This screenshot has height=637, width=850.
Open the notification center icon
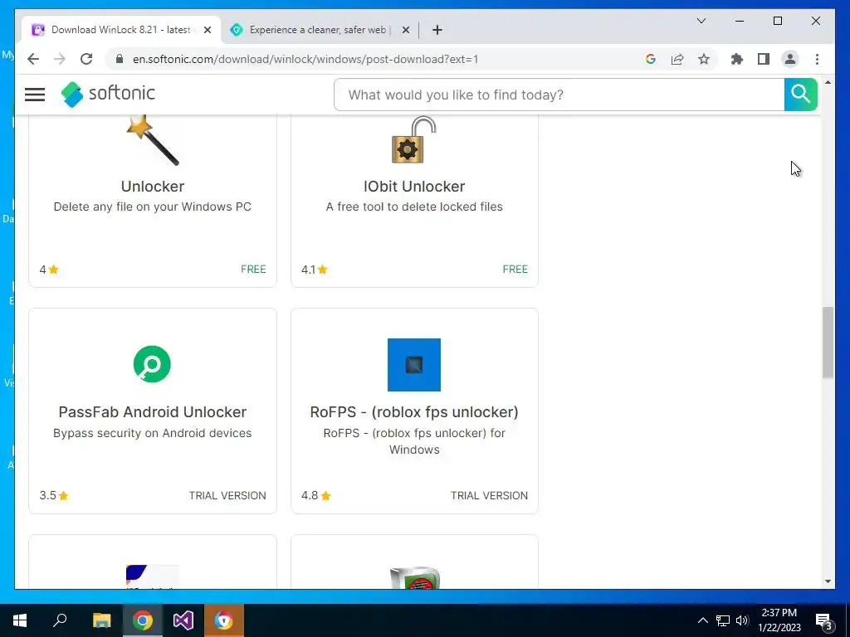coord(824,620)
